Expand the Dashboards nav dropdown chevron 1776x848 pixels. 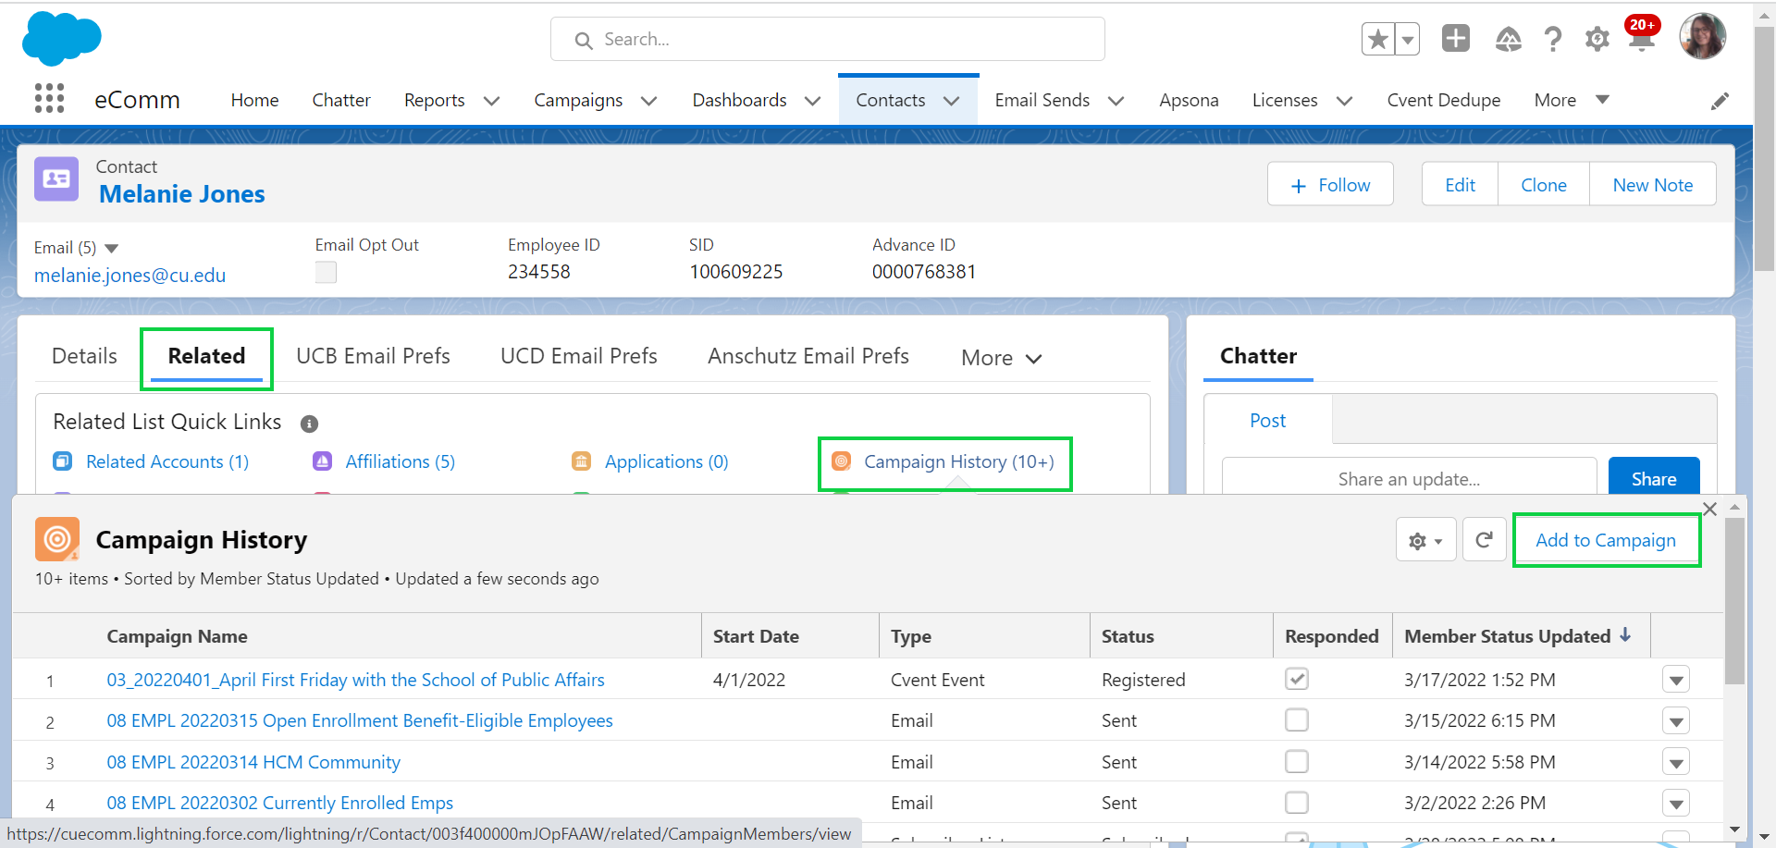pos(812,101)
